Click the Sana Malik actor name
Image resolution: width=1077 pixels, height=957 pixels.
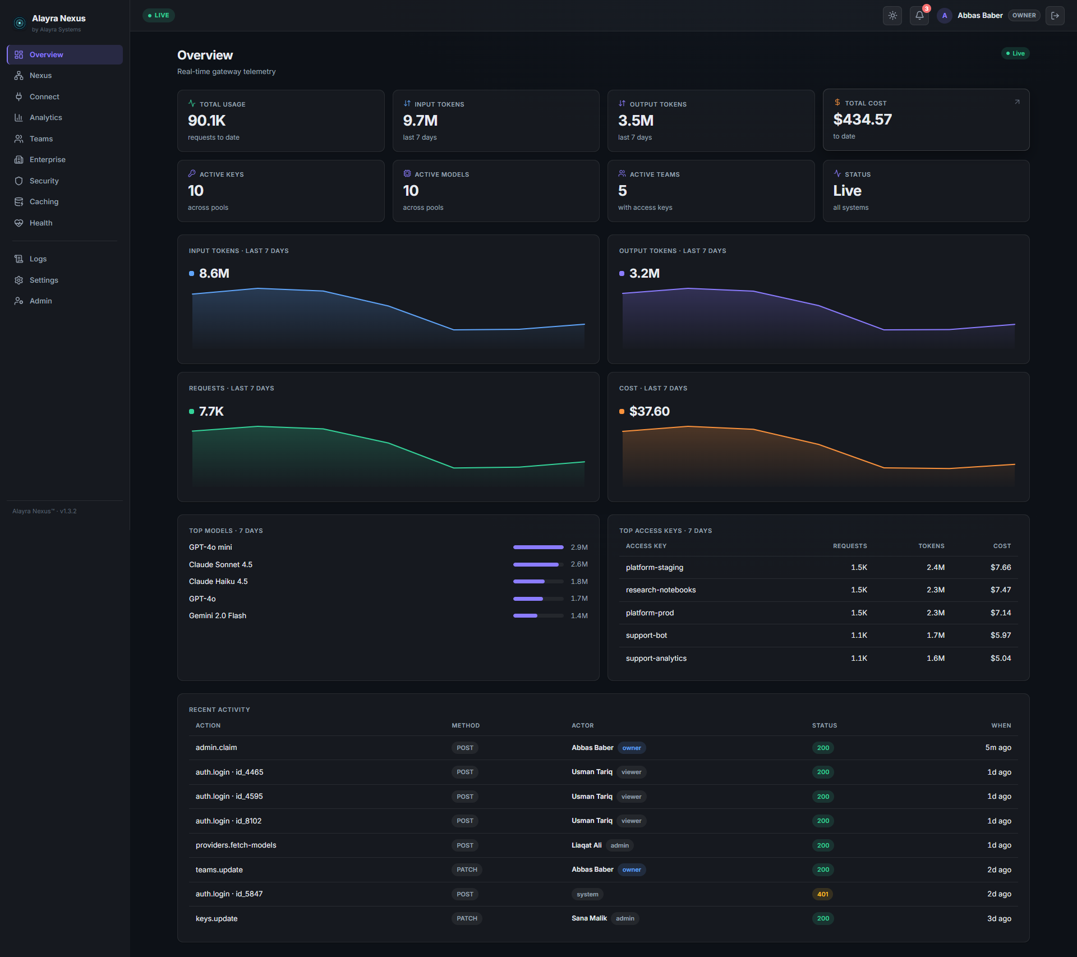589,918
